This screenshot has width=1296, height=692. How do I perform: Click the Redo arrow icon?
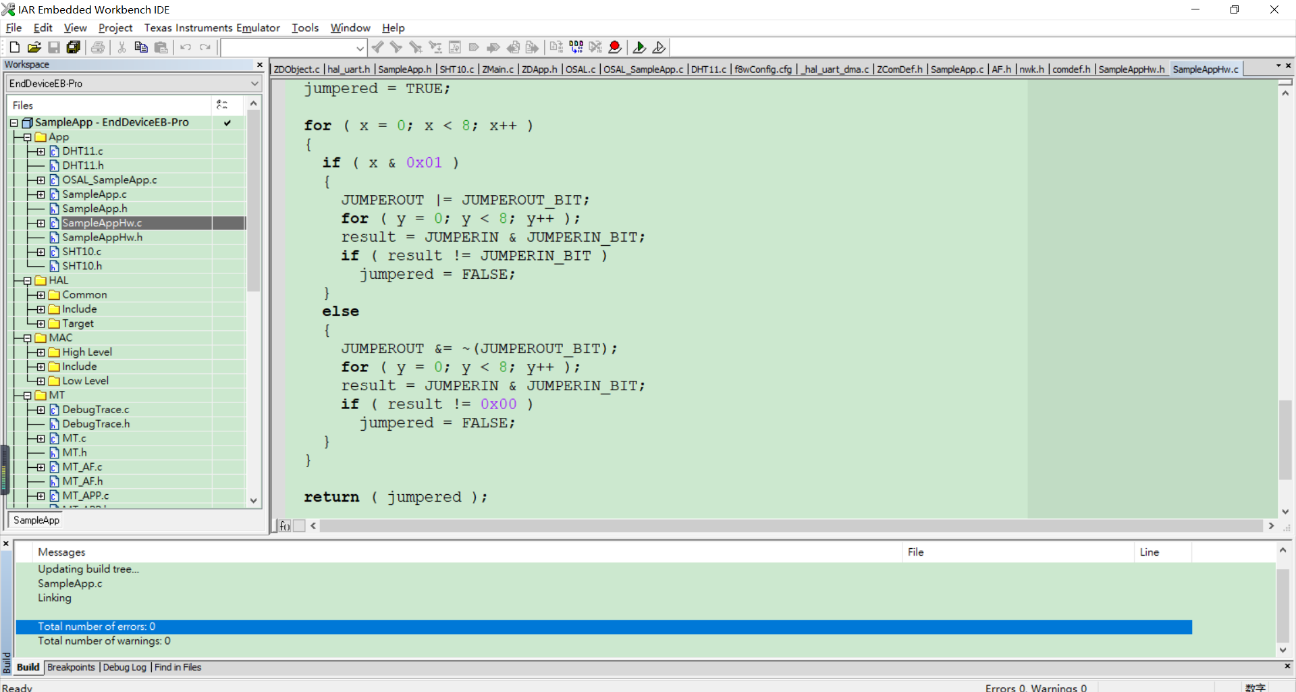click(x=205, y=47)
